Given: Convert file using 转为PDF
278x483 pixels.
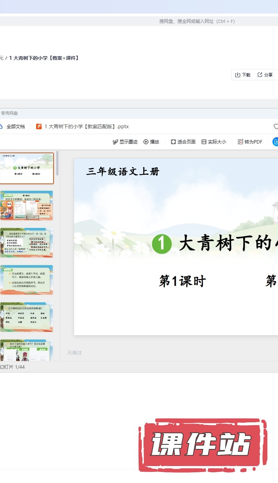Looking at the screenshot, I should 250,142.
